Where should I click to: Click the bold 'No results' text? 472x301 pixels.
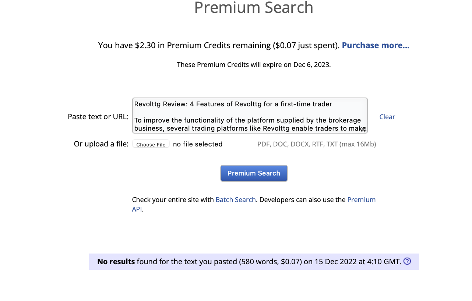(x=116, y=262)
